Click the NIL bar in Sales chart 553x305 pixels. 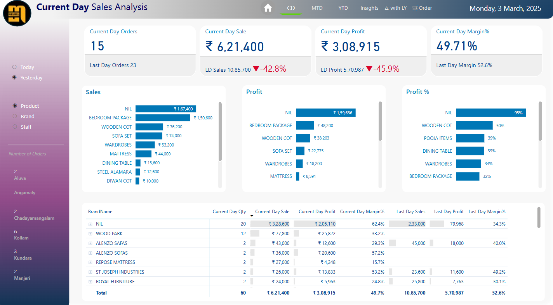tap(166, 109)
